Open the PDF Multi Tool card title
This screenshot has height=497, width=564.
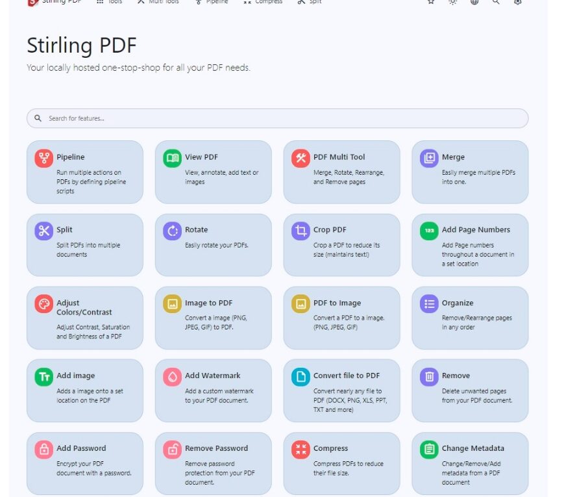tap(339, 157)
